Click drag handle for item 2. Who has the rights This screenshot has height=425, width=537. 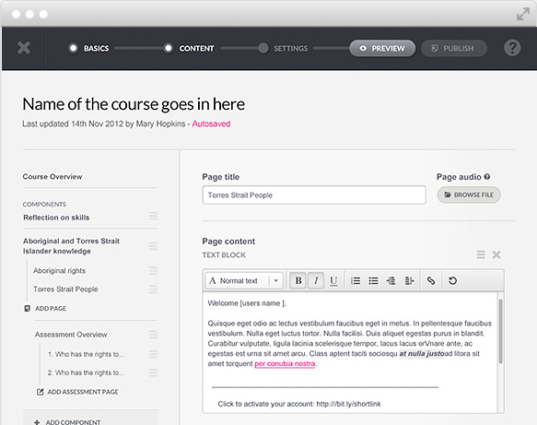click(x=153, y=372)
